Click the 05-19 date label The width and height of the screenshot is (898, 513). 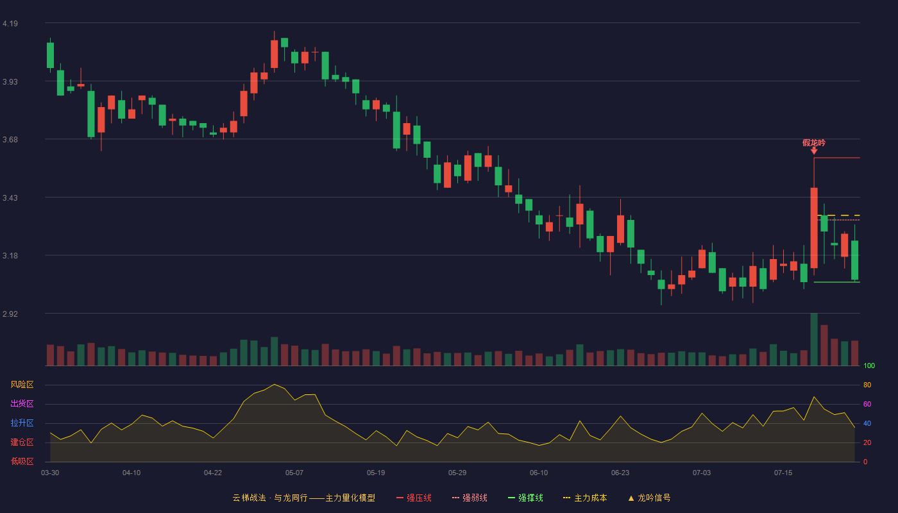376,473
